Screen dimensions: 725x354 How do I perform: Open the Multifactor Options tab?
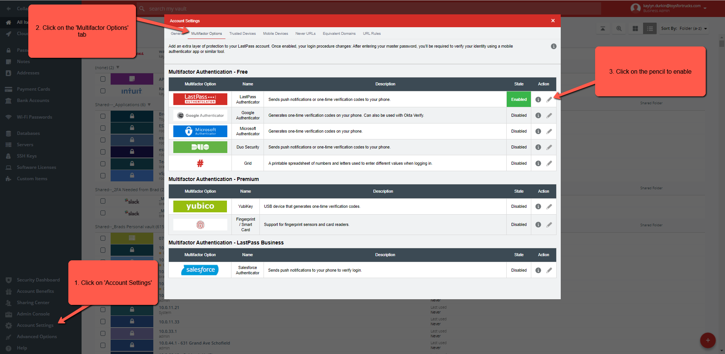point(207,34)
